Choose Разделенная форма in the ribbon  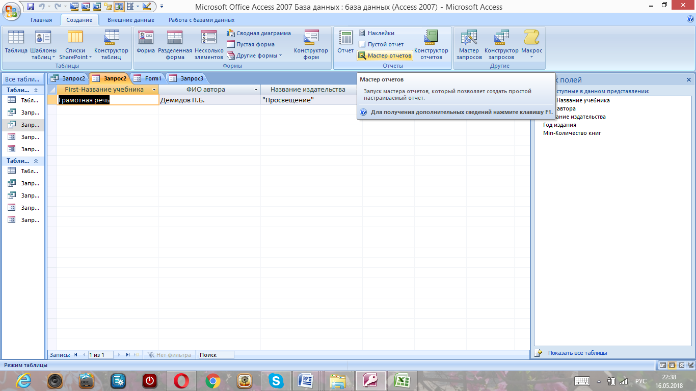coord(175,45)
